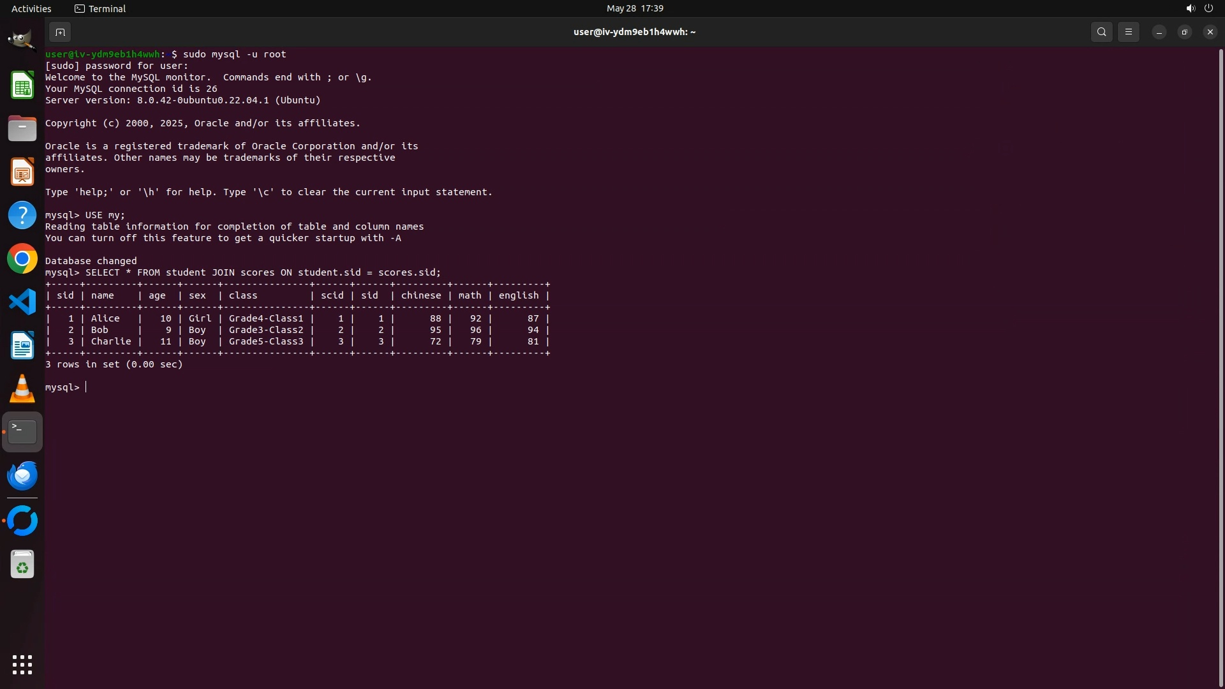Screen dimensions: 1225x689
Task: Open GIMP from the dock
Action: (x=22, y=41)
